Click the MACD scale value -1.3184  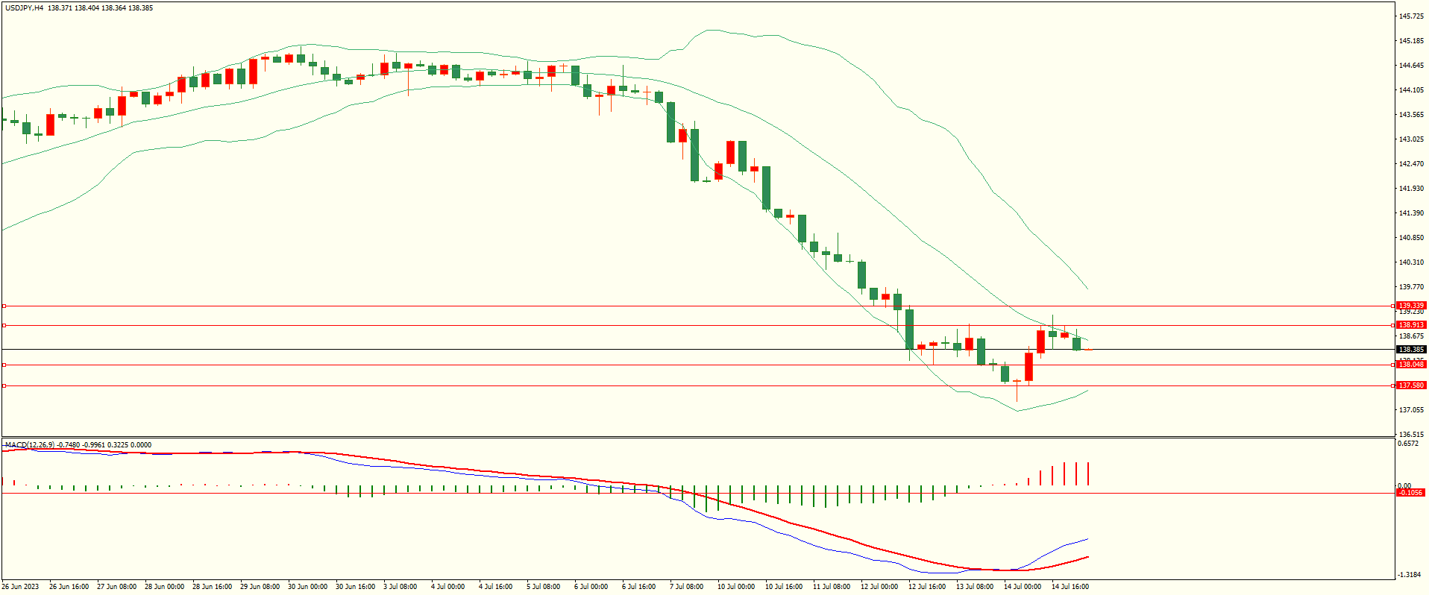(1410, 575)
